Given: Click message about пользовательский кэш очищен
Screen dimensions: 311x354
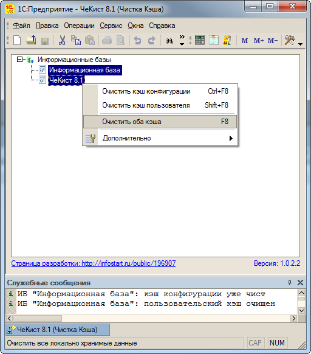Looking at the screenshot, I should coord(146,304).
